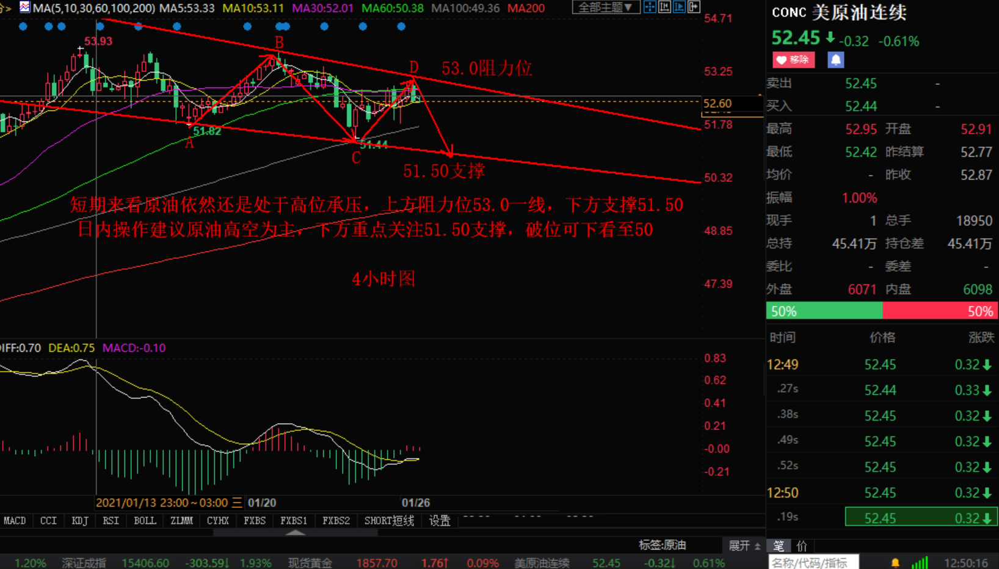Click the 标签:原油 tag label
The height and width of the screenshot is (569, 999).
663,545
